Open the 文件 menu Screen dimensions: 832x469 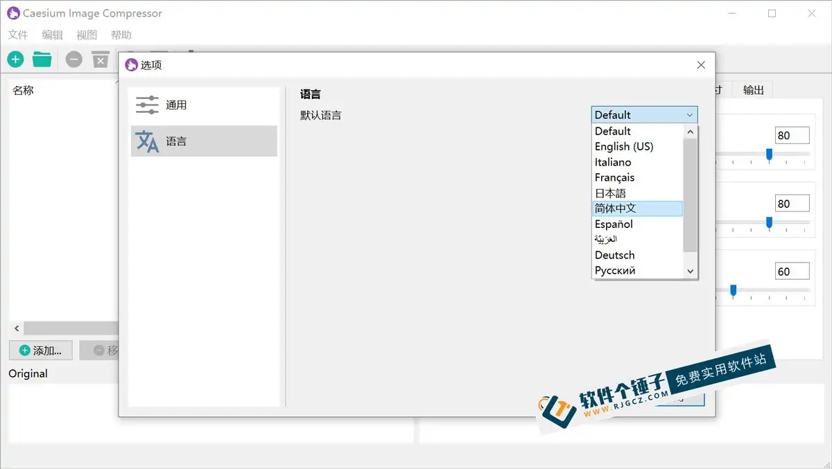point(18,35)
